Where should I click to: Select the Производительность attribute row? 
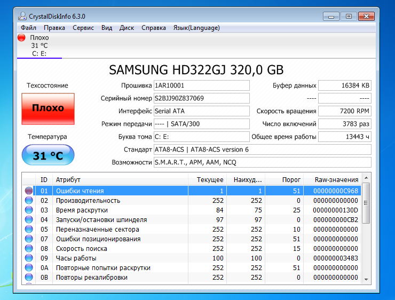[192, 200]
